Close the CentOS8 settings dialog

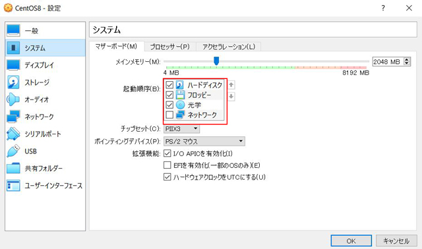(409, 8)
